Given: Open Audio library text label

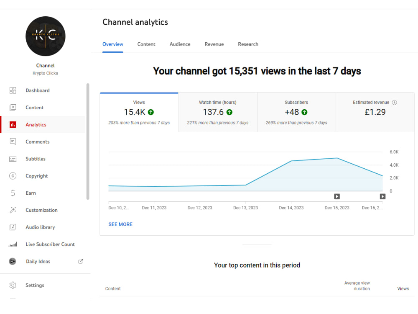Looking at the screenshot, I should 40,227.
